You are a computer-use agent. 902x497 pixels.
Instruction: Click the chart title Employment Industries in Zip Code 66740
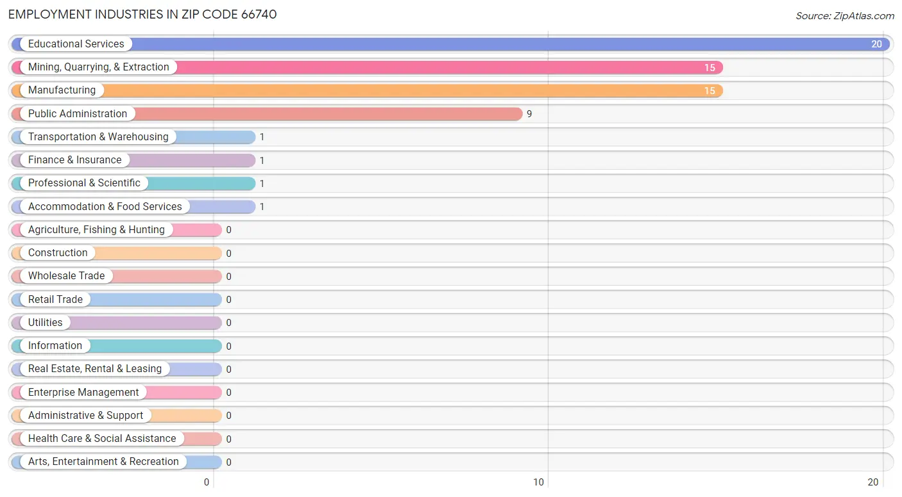click(x=142, y=14)
